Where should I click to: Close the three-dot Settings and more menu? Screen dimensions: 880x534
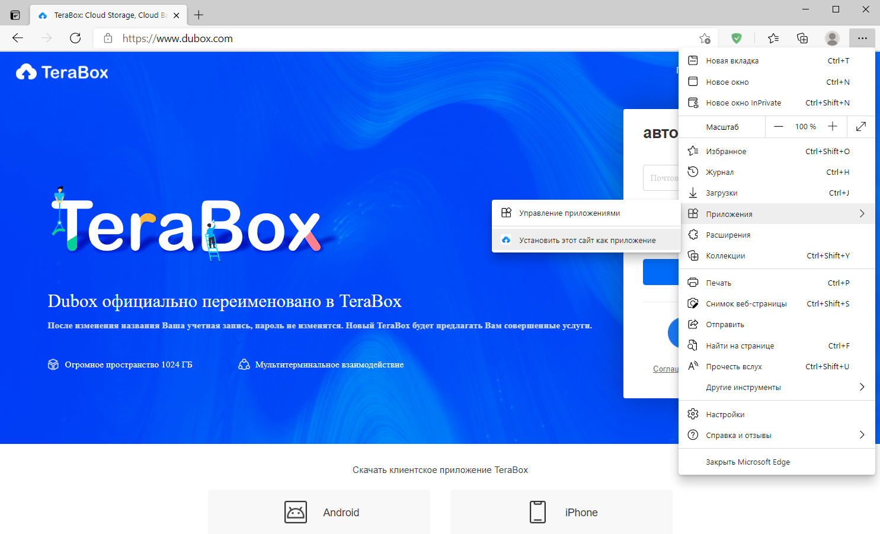point(862,39)
